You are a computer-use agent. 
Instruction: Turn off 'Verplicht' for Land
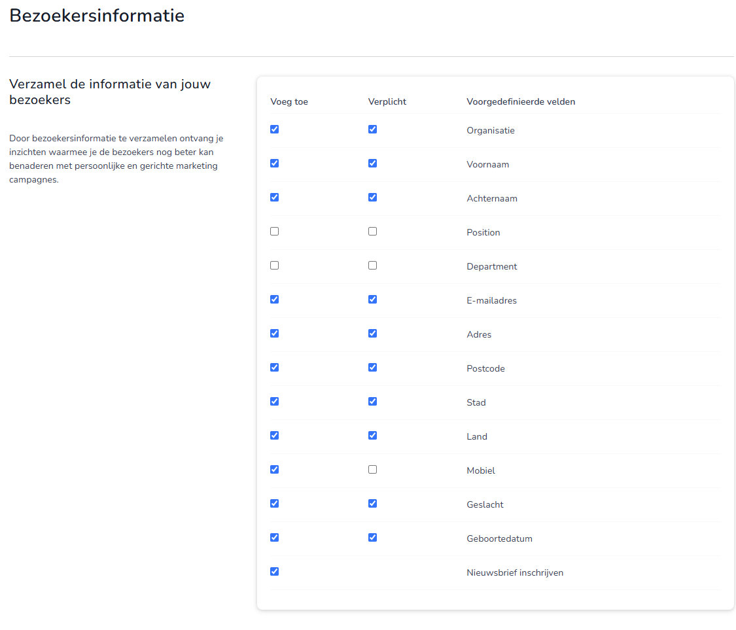(x=372, y=436)
